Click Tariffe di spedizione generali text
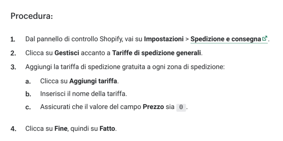The height and width of the screenshot is (141, 283). click(x=157, y=53)
